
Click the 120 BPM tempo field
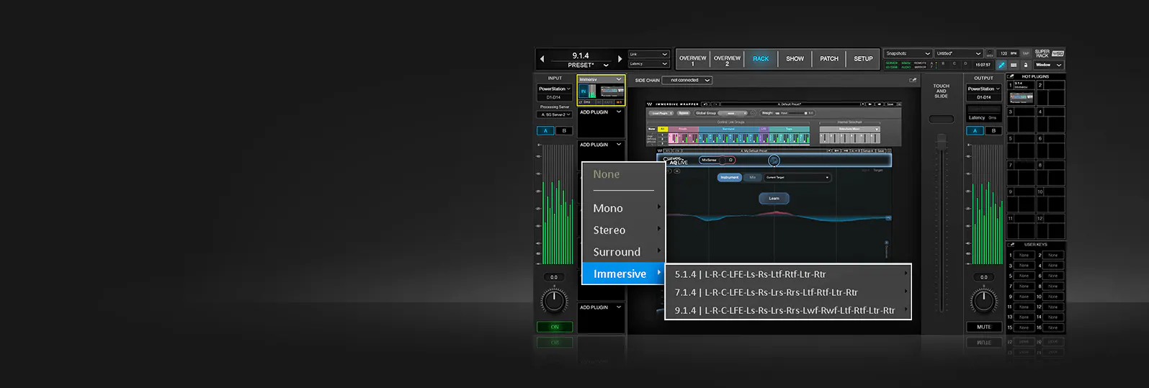coord(1008,53)
